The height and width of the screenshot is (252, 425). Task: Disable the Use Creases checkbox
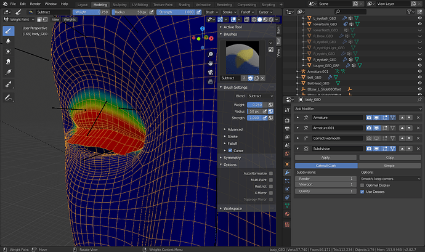coord(362,192)
